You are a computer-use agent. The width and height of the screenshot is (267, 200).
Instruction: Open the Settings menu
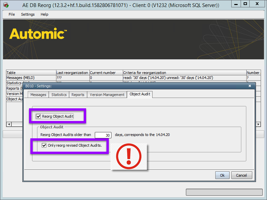[x=28, y=14]
